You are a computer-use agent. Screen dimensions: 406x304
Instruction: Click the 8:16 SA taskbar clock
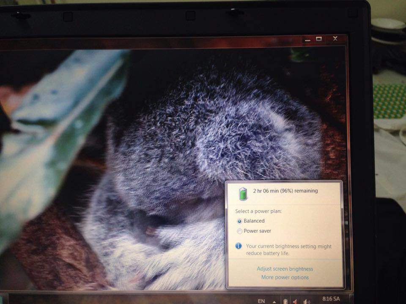tap(331, 299)
